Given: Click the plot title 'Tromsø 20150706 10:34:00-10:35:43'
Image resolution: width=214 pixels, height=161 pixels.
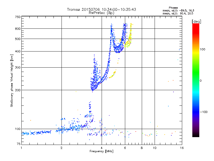Looking at the screenshot, I should click(101, 9).
